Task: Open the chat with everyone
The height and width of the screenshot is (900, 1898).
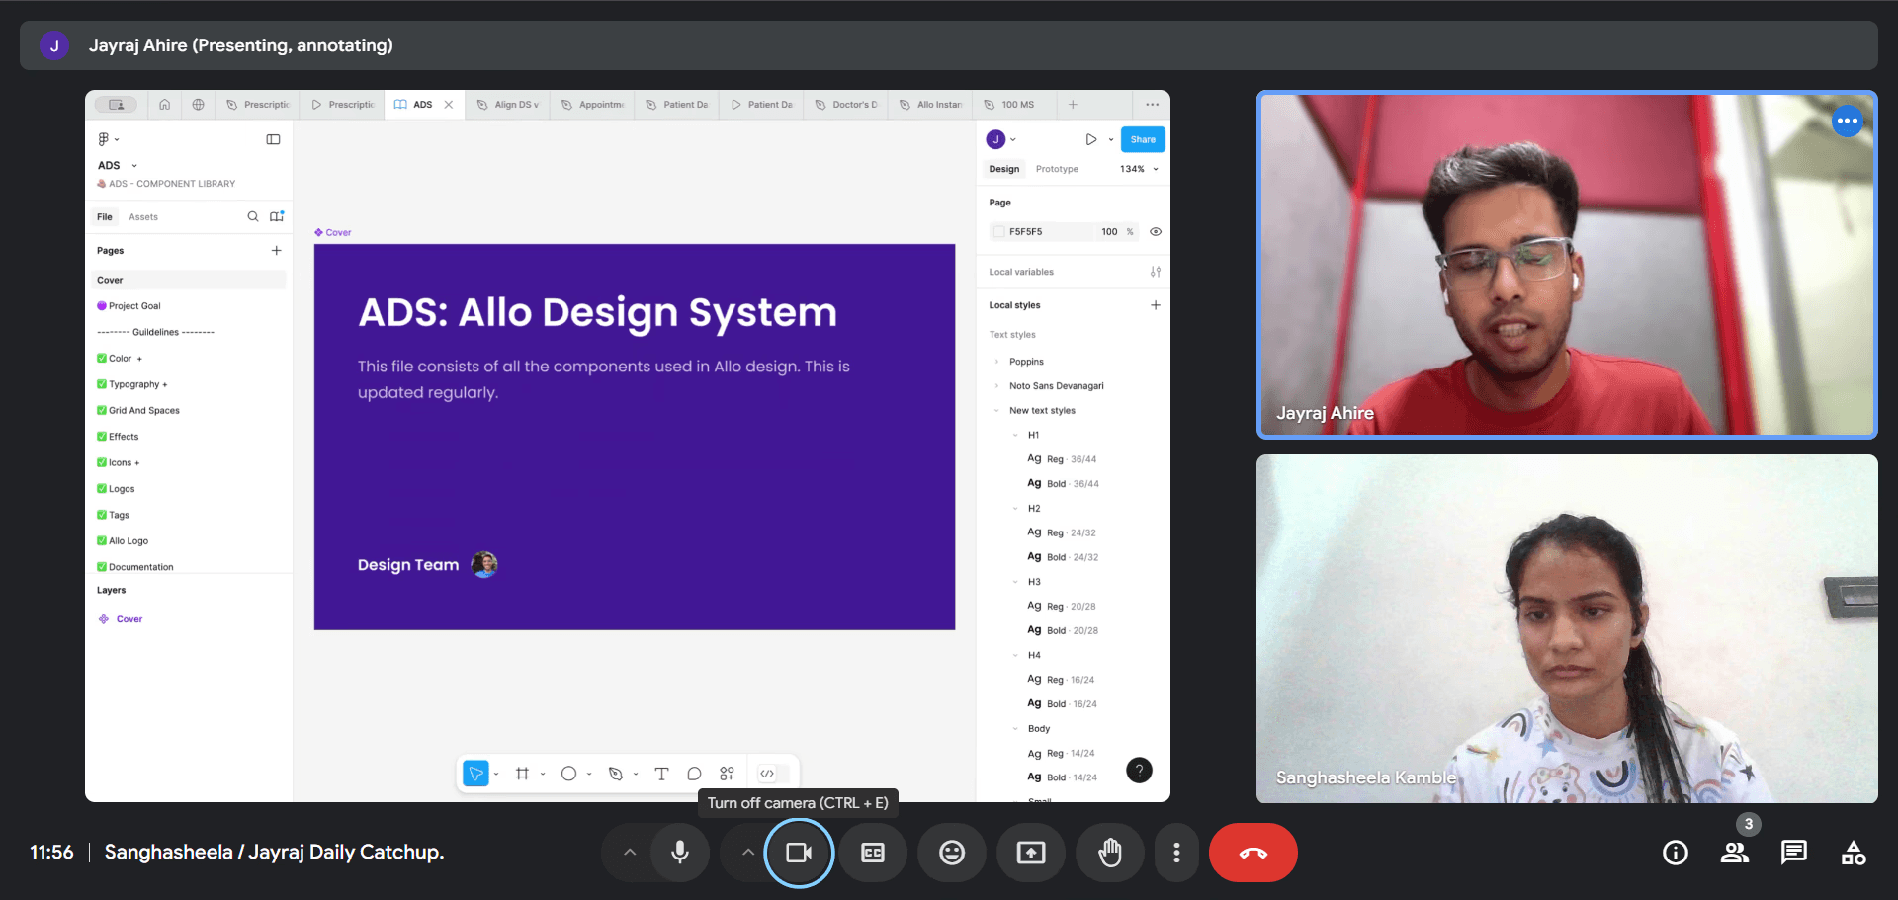Action: pyautogui.click(x=1794, y=853)
